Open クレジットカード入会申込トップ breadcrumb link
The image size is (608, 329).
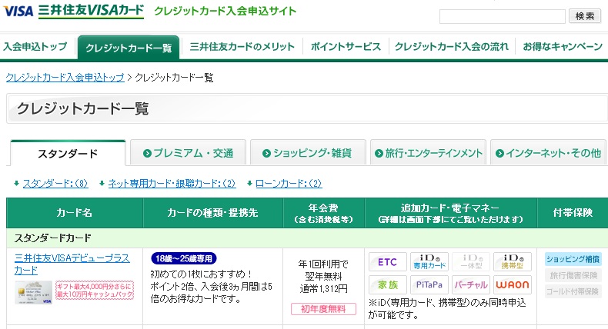point(65,78)
